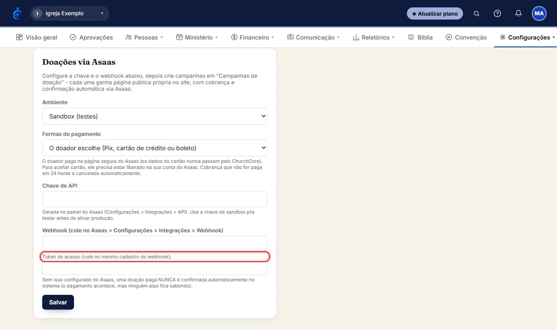Click the Ambiente label
The height and width of the screenshot is (330, 557).
(55, 102)
